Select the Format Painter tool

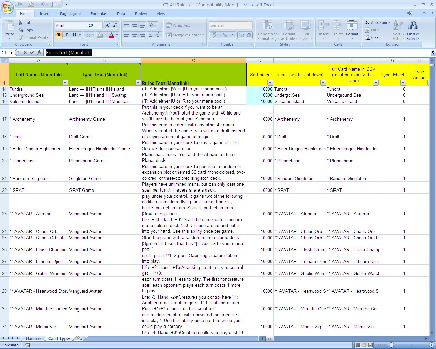(34, 37)
